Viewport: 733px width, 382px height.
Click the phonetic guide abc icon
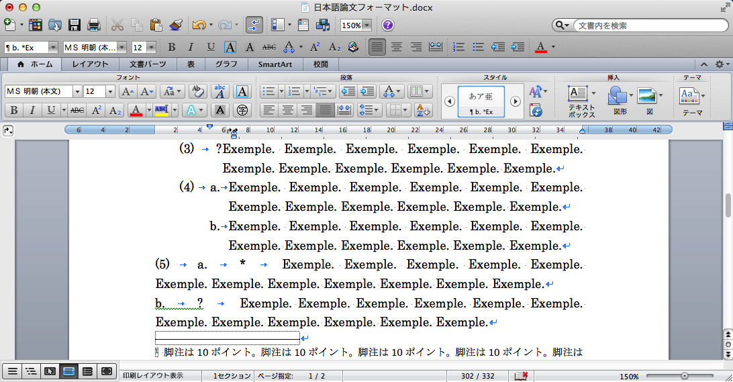click(219, 92)
